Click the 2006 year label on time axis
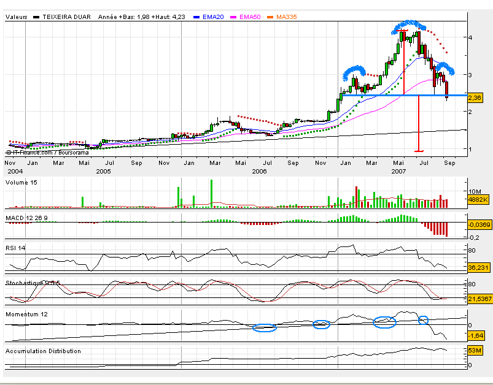Screen dimensions: 493x385 pyautogui.click(x=260, y=172)
